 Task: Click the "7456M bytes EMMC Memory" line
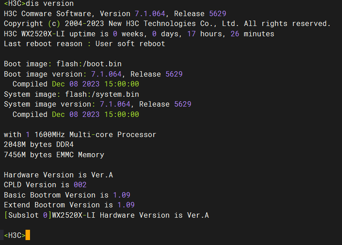(x=54, y=155)
